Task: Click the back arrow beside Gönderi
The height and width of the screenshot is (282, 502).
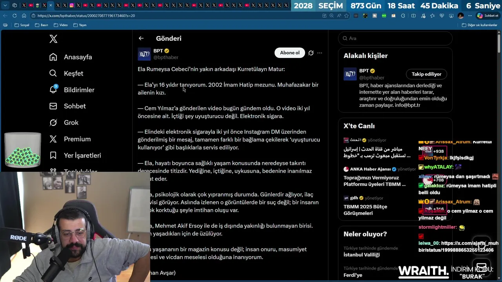Action: (x=141, y=38)
